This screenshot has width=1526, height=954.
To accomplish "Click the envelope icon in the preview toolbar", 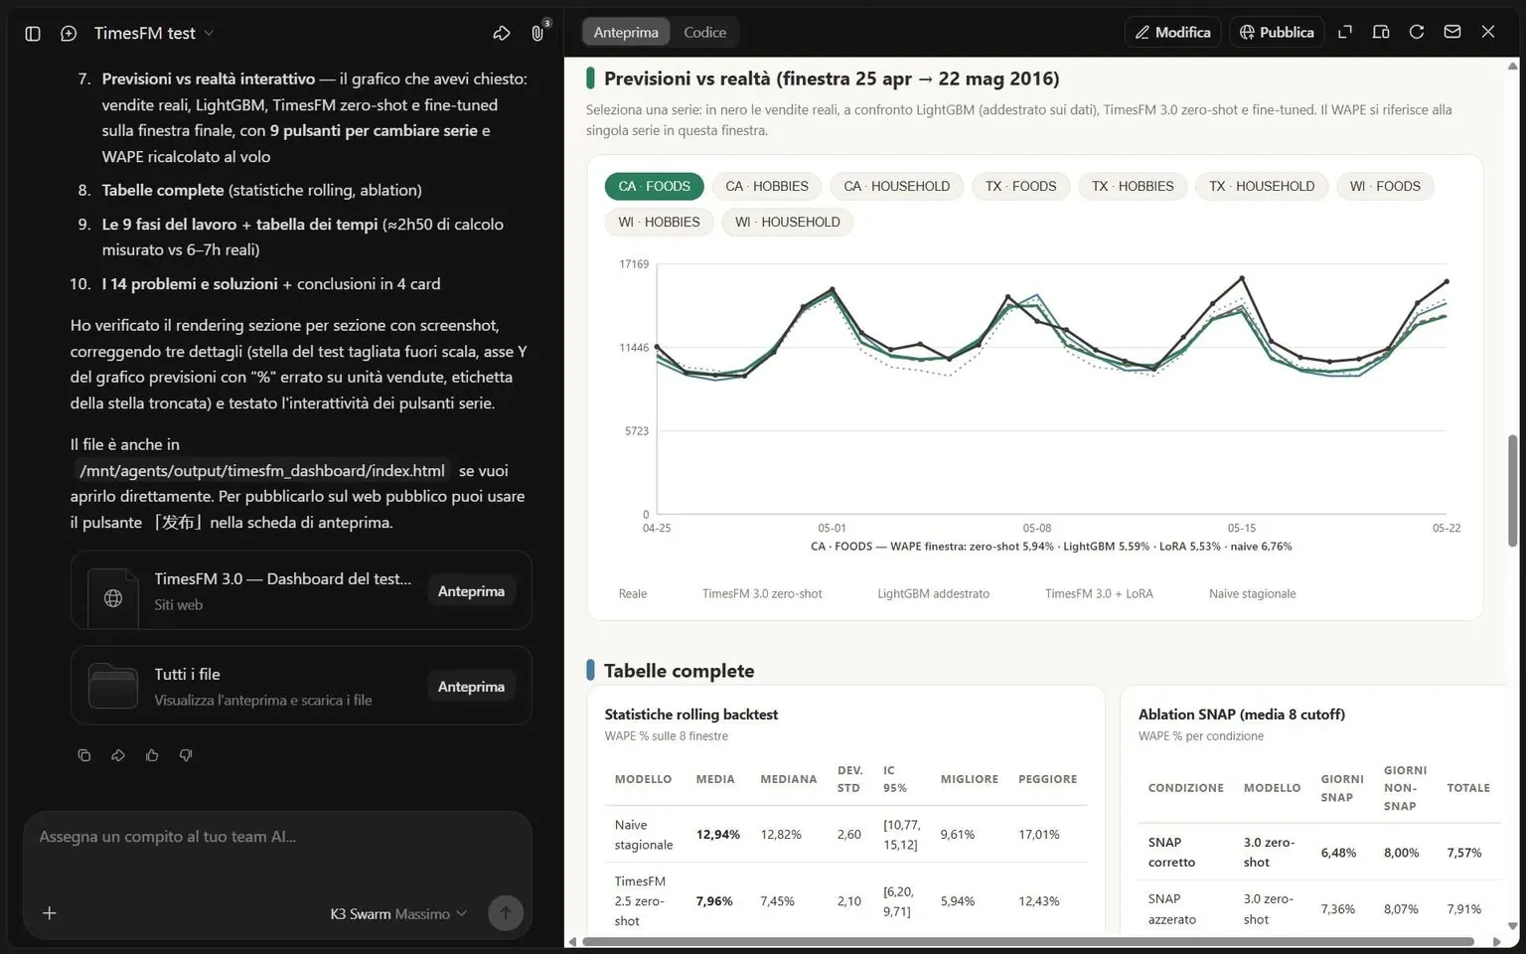I will 1452,32.
